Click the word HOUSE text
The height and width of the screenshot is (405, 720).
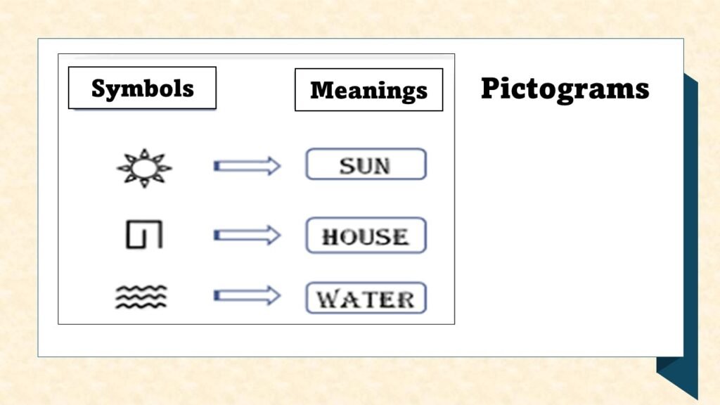pos(365,238)
